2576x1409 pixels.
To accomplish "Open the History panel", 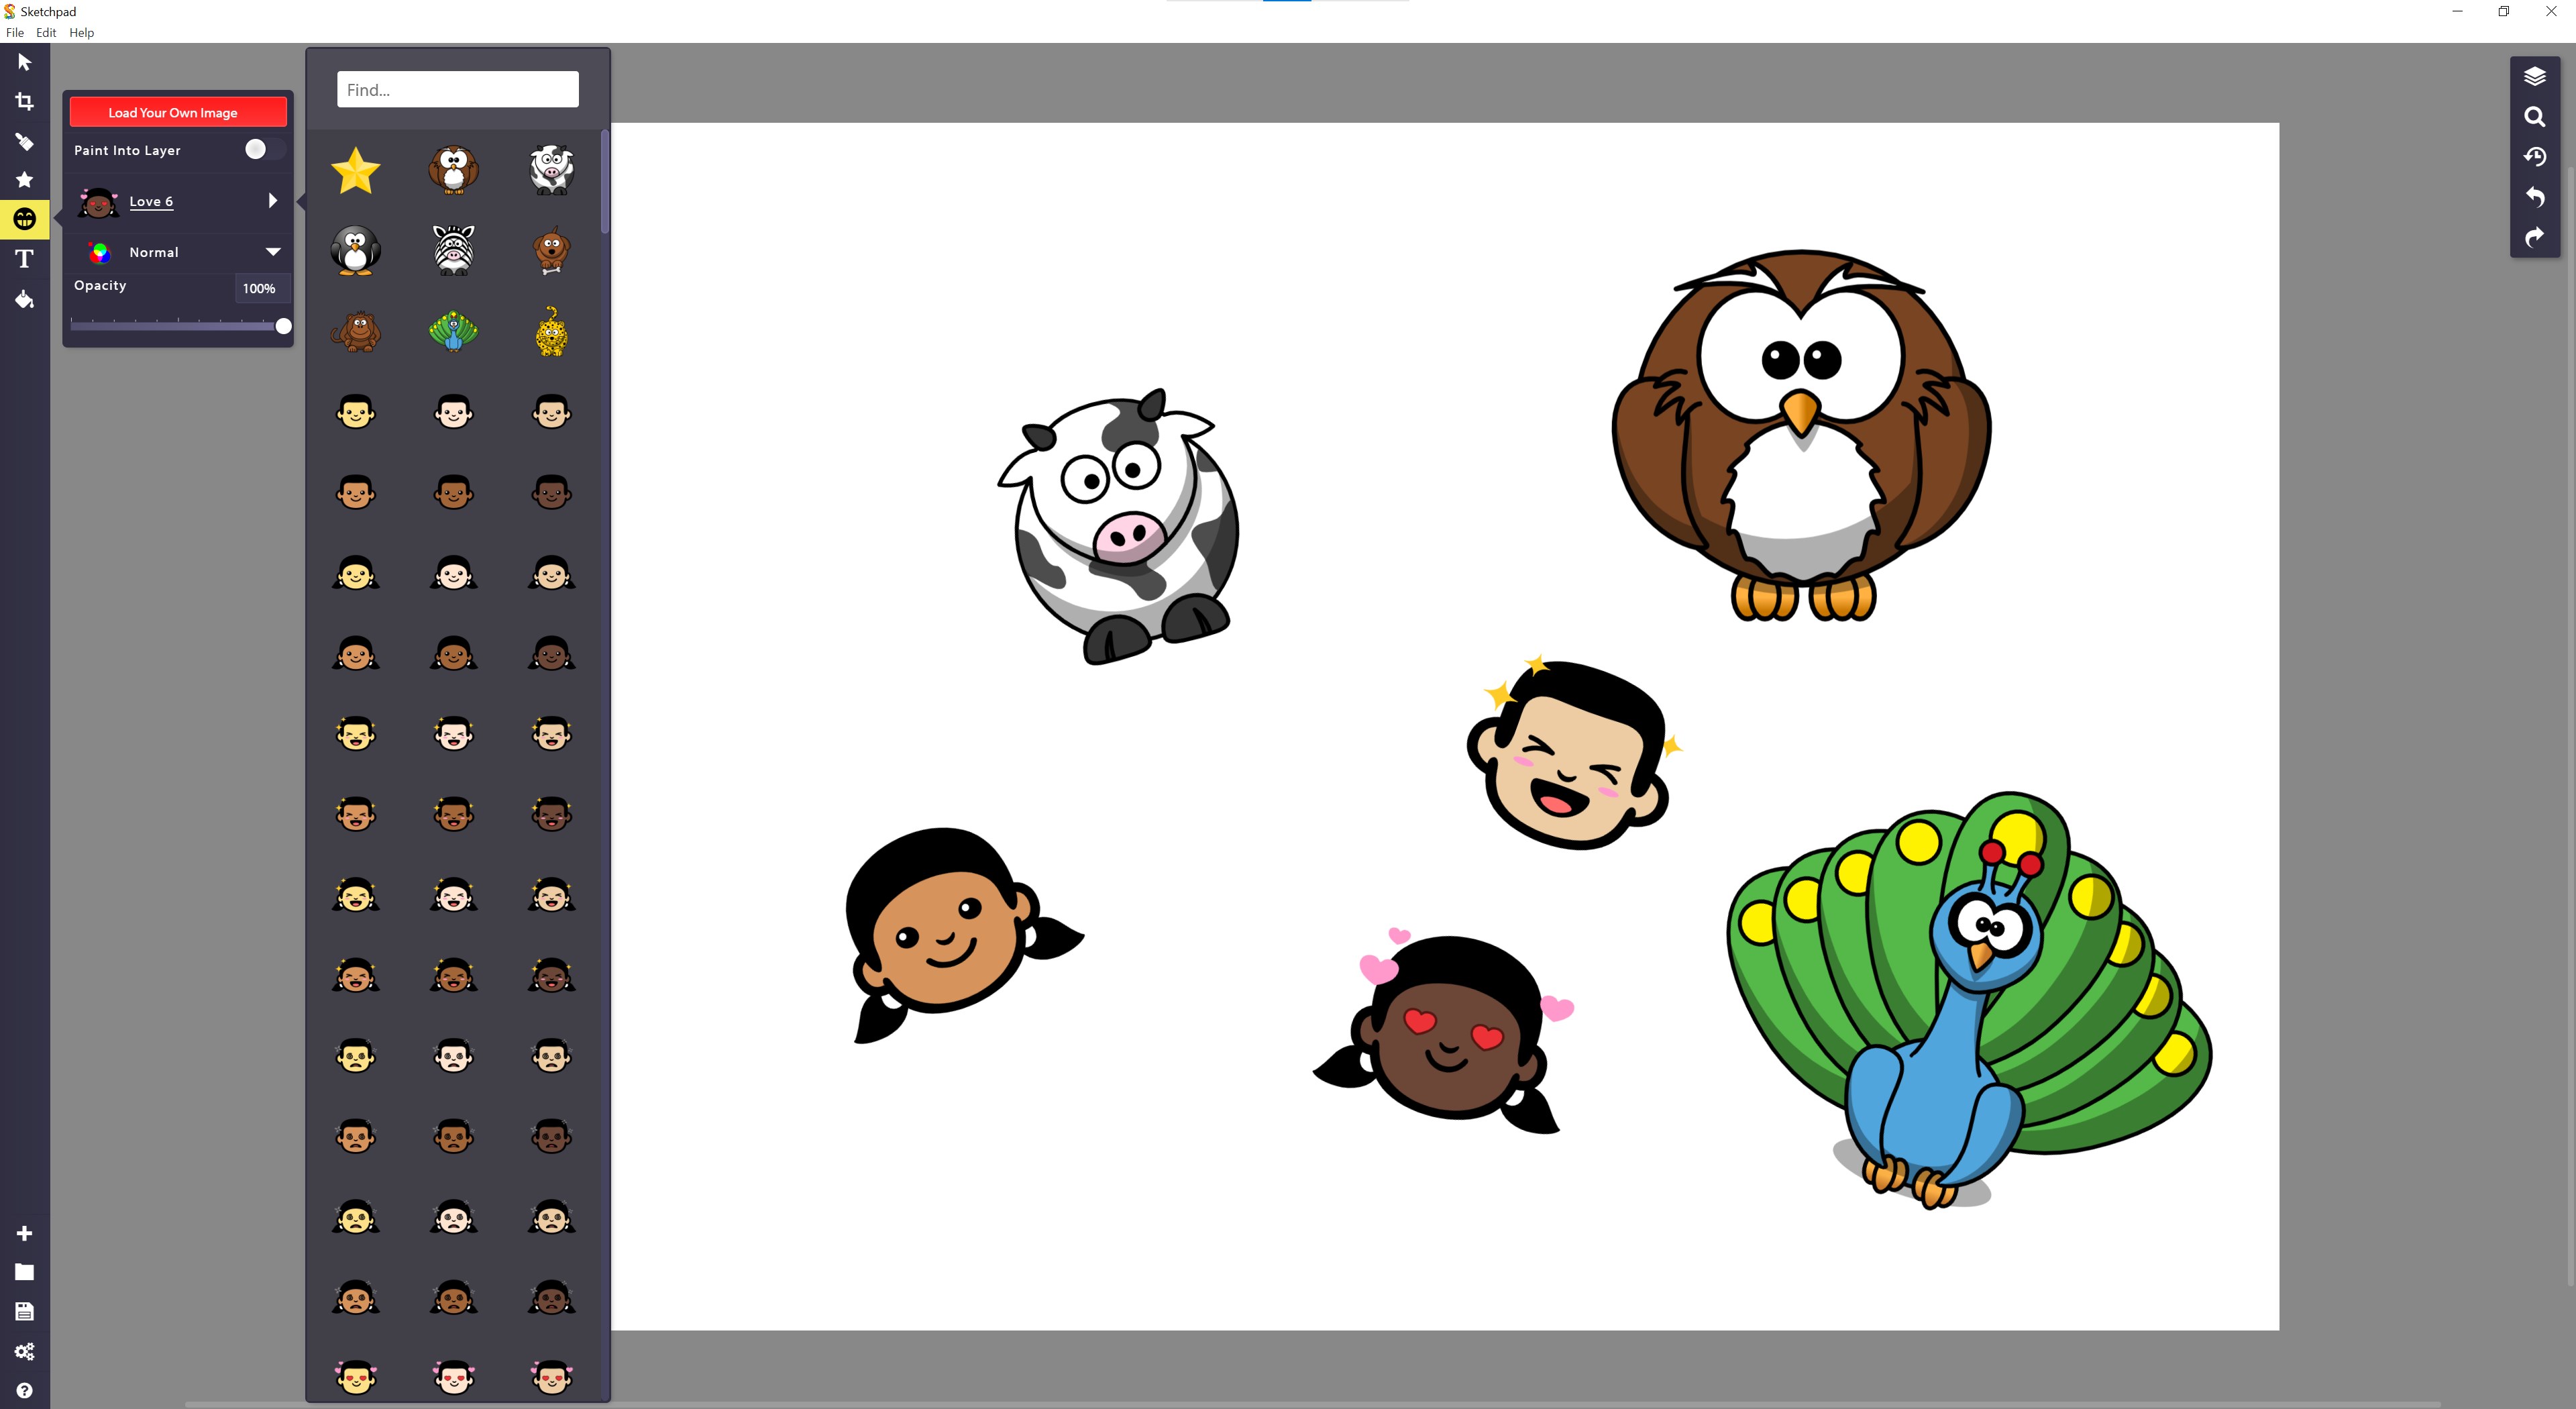I will [x=2535, y=157].
